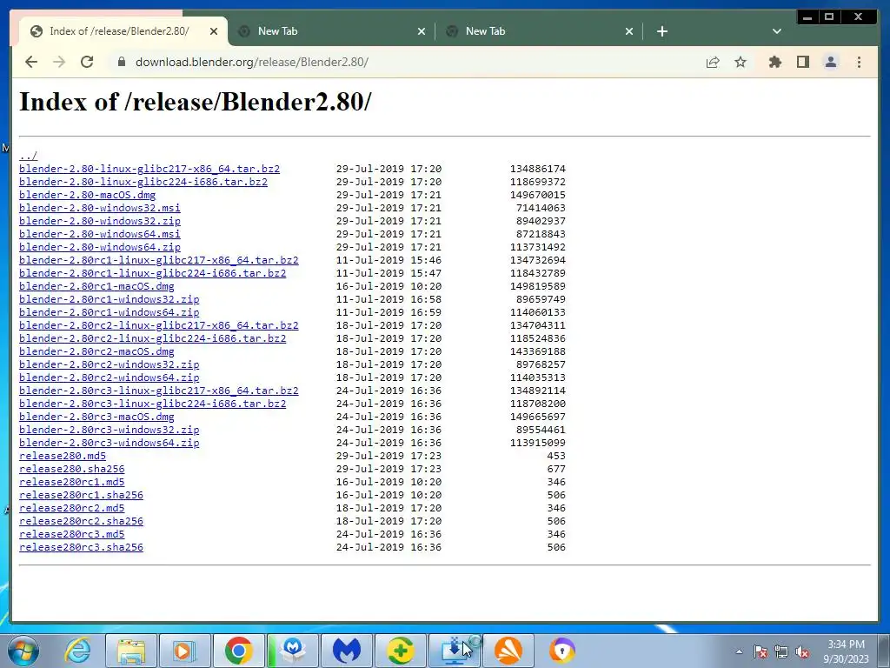890x668 pixels.
Task: Click the muted volume tray icon
Action: pyautogui.click(x=802, y=652)
